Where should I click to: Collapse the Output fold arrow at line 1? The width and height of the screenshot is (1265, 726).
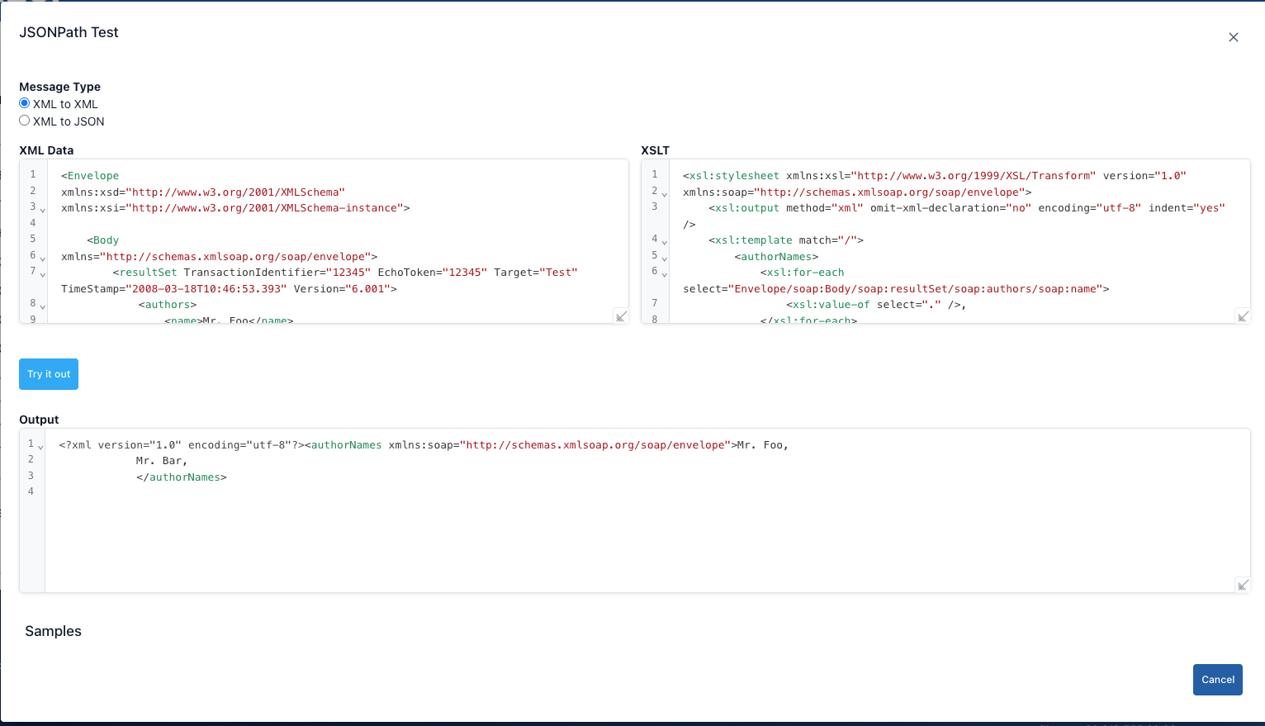pyautogui.click(x=40, y=447)
